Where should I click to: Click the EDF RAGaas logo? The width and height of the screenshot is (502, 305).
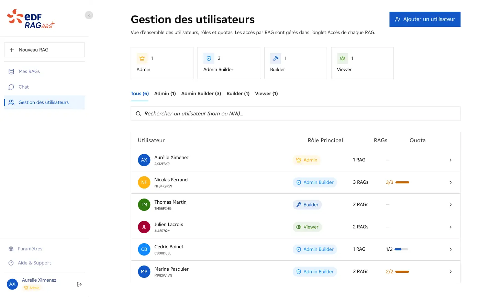[31, 19]
